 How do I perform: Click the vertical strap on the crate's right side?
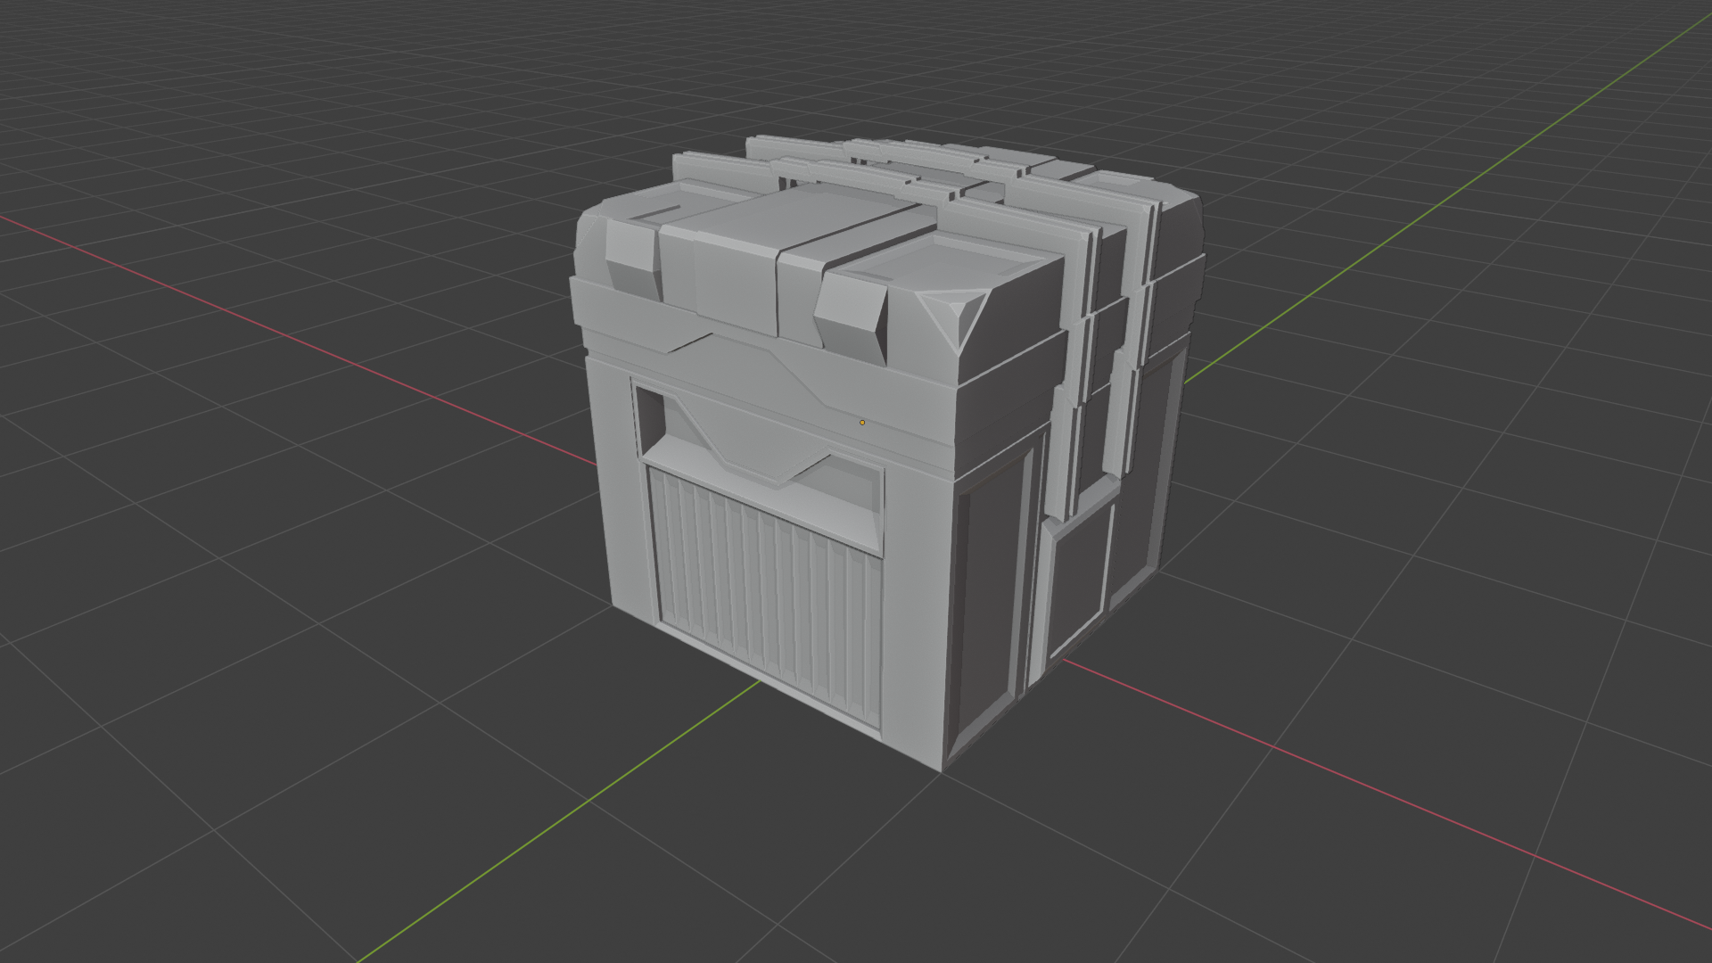1066,428
